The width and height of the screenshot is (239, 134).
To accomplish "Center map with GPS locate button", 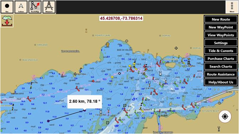I will pyautogui.click(x=225, y=117).
